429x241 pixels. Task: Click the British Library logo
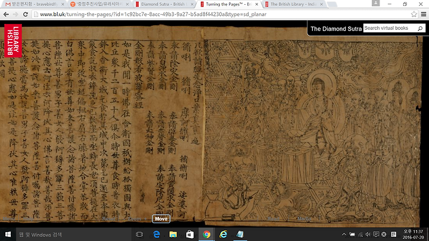click(13, 41)
